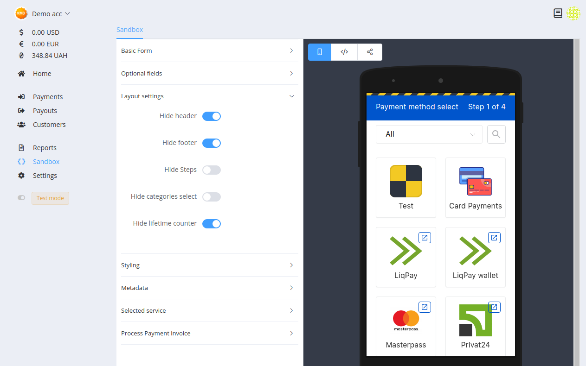Image resolution: width=586 pixels, height=366 pixels.
Task: Turn off Hide lifetime counter switch
Action: [x=212, y=224]
